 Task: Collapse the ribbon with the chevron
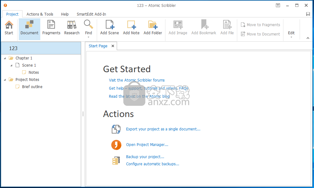click(x=308, y=38)
